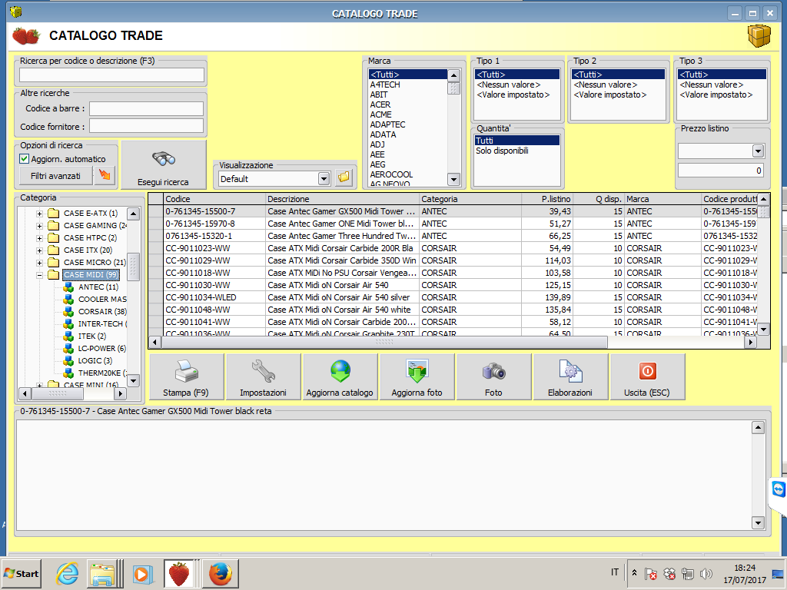Viewport: 787px width, 590px height.
Task: Click the Filtri avanzati button
Action: 55,176
